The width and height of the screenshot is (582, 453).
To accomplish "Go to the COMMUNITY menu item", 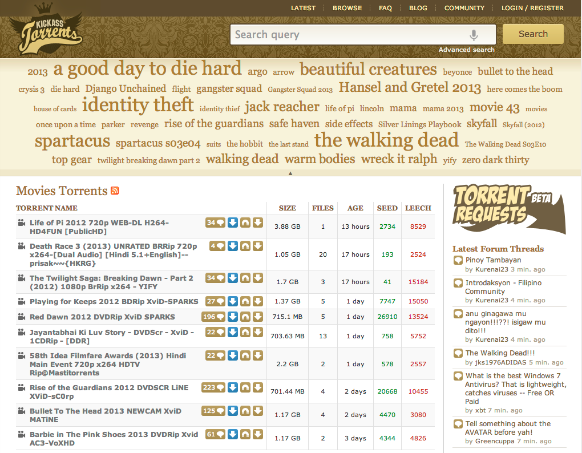I will point(464,8).
